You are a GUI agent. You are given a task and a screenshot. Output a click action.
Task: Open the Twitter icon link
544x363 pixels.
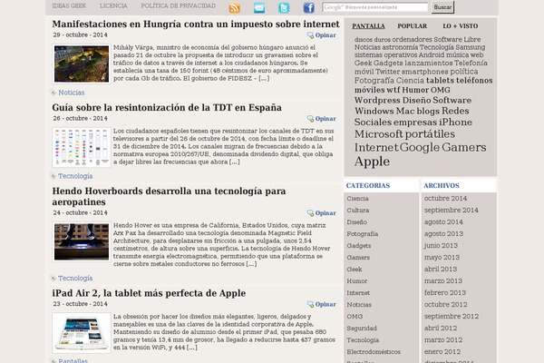pos(284,7)
